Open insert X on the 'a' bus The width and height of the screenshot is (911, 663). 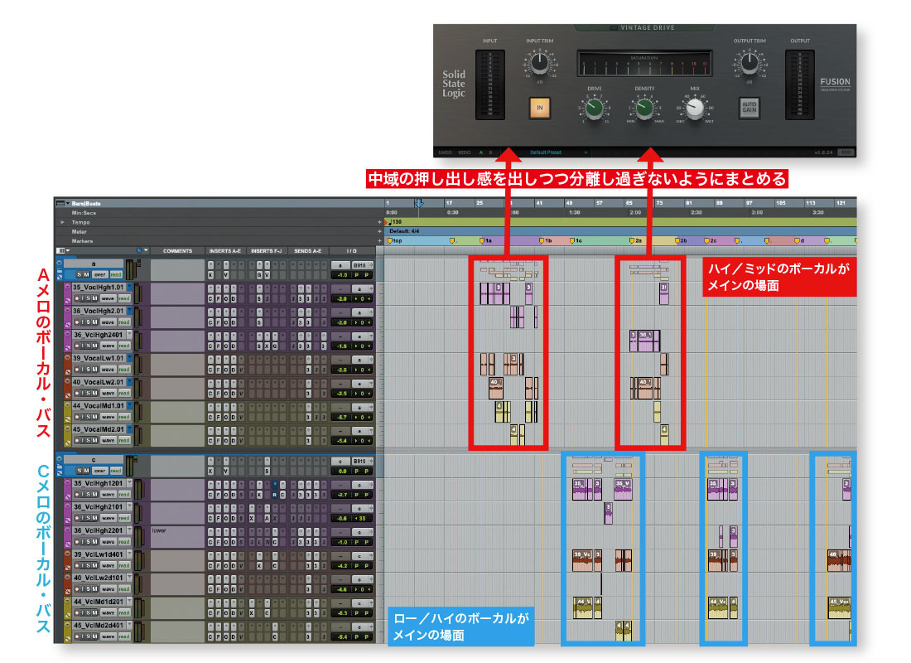(x=210, y=275)
